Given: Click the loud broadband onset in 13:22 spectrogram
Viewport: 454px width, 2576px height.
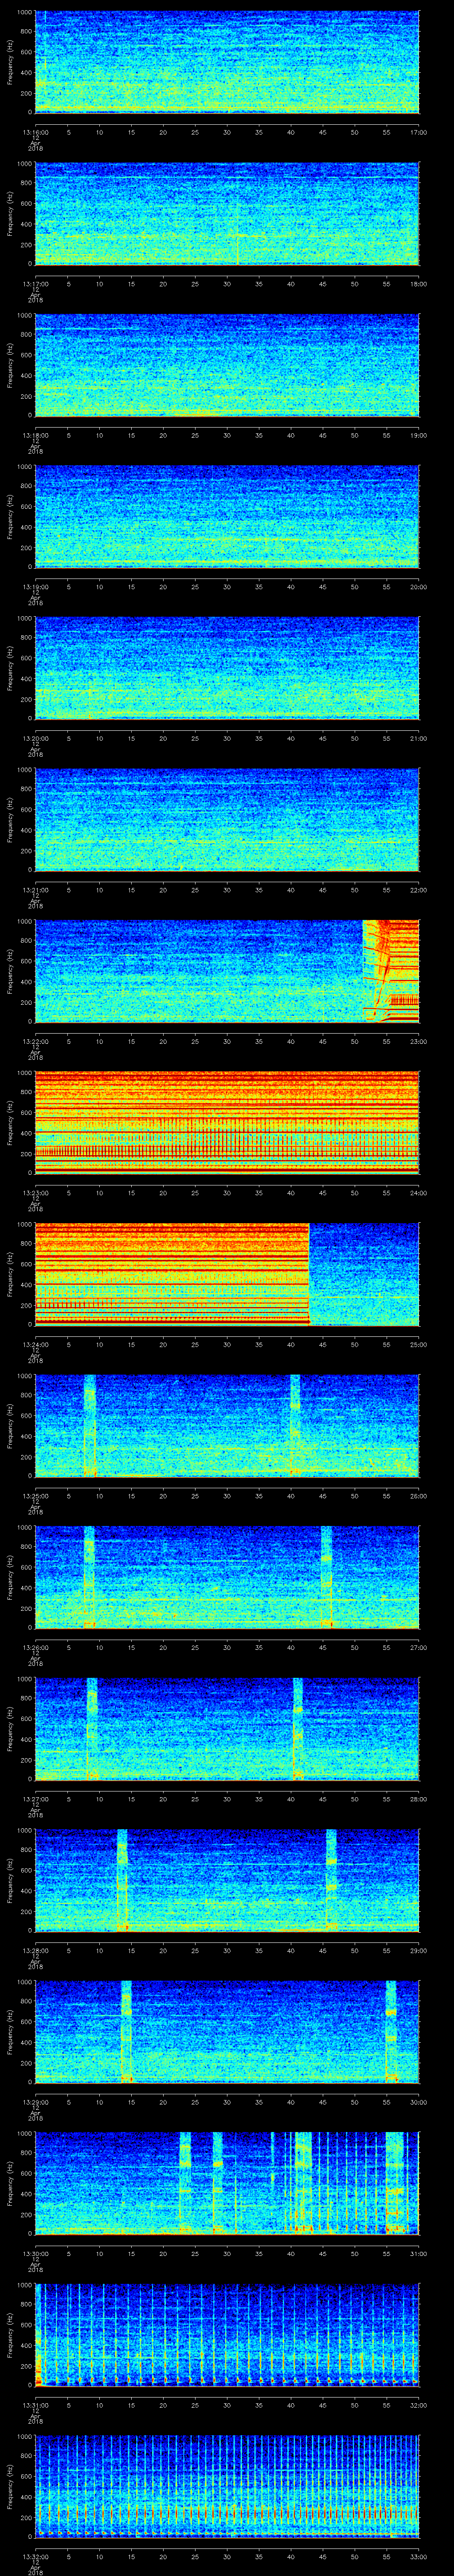Looking at the screenshot, I should (x=364, y=970).
